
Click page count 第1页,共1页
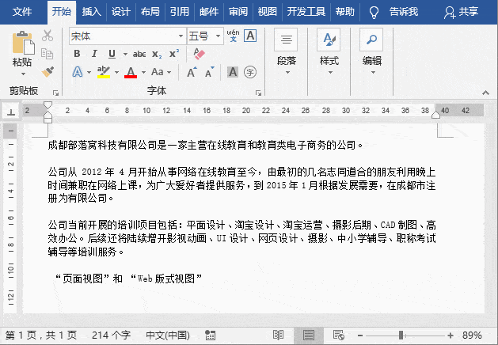(41, 336)
